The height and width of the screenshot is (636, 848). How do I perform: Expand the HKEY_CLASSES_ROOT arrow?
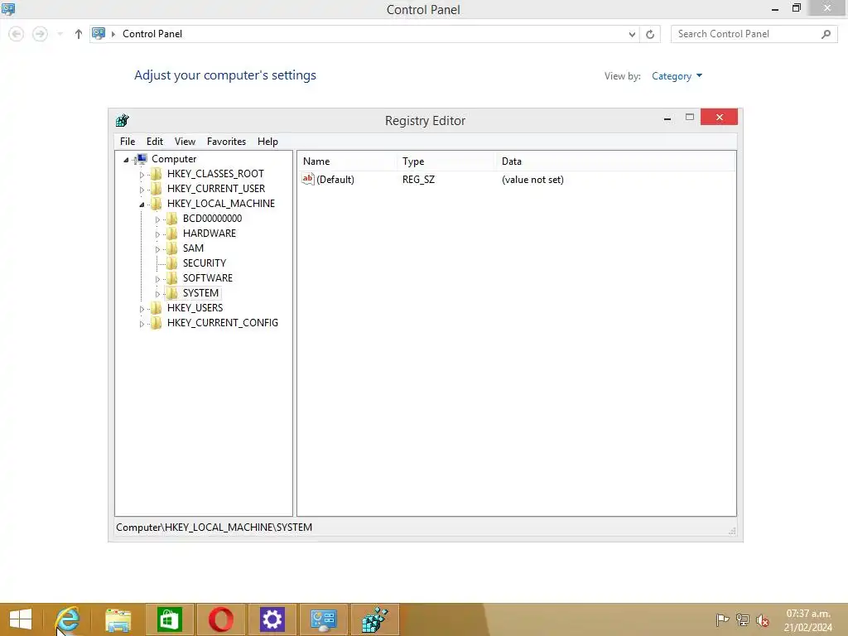pyautogui.click(x=142, y=175)
